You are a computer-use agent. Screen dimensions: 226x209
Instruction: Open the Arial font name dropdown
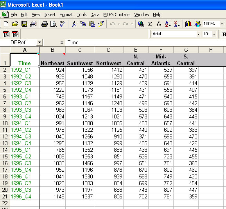point(198,34)
